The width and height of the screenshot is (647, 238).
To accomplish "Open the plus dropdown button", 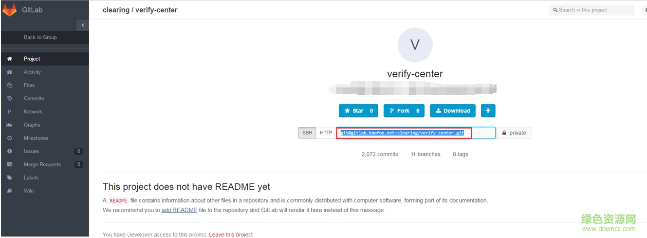I will coord(488,111).
